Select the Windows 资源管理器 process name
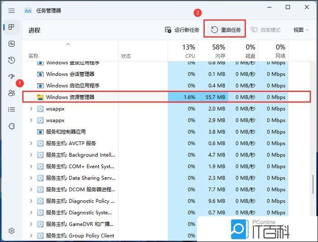The image size is (318, 242). [70, 97]
